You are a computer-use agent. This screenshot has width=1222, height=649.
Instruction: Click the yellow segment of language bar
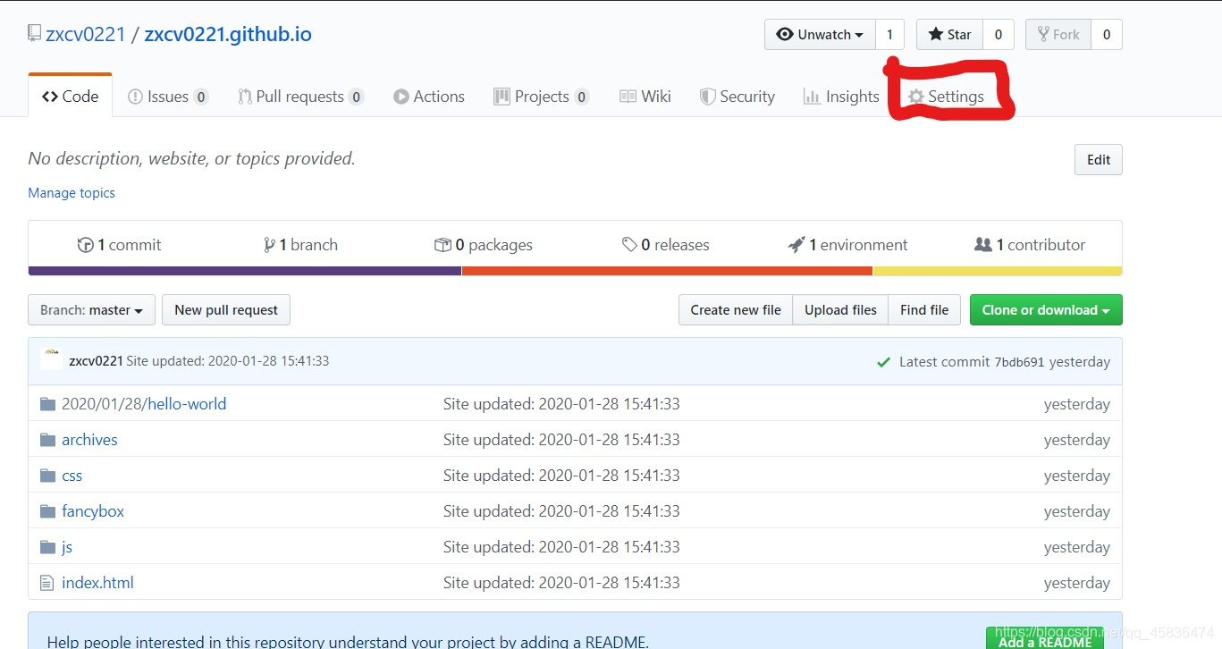pyautogui.click(x=998, y=271)
